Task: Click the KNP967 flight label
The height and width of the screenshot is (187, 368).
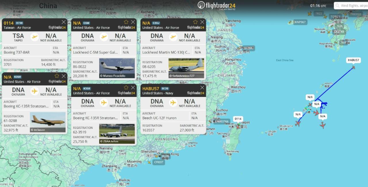Action: (x=300, y=22)
